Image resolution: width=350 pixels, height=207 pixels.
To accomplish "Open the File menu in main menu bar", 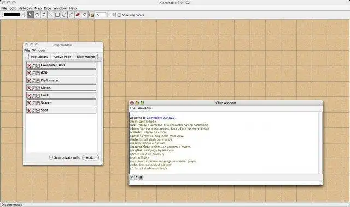I will point(4,8).
